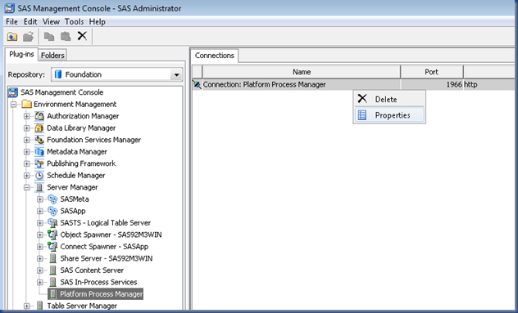Image resolution: width=518 pixels, height=313 pixels.
Task: Expand the Authorization Manager node
Action: [x=27, y=116]
